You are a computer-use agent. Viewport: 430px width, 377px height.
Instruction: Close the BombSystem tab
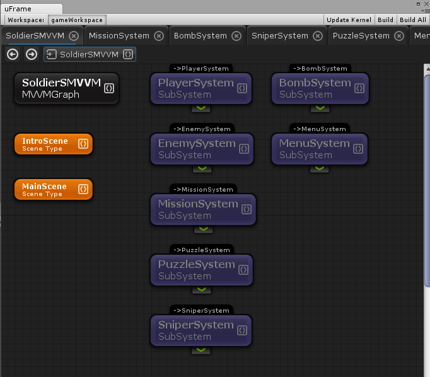pyautogui.click(x=236, y=36)
